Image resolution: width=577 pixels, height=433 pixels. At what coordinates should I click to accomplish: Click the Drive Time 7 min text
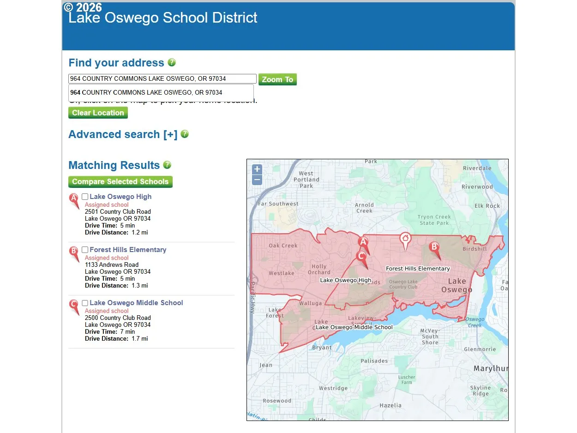110,331
